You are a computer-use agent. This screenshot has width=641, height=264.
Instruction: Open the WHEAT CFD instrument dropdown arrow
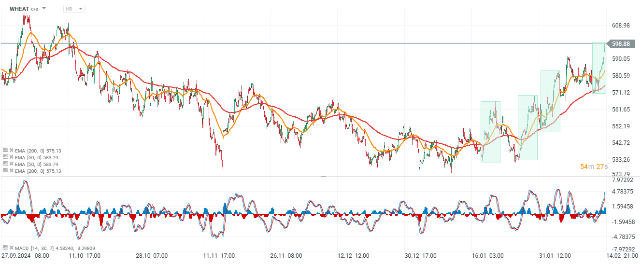44,9
